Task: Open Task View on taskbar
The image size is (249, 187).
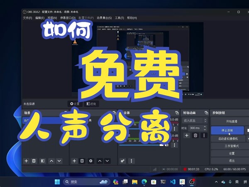Action: click(125, 182)
